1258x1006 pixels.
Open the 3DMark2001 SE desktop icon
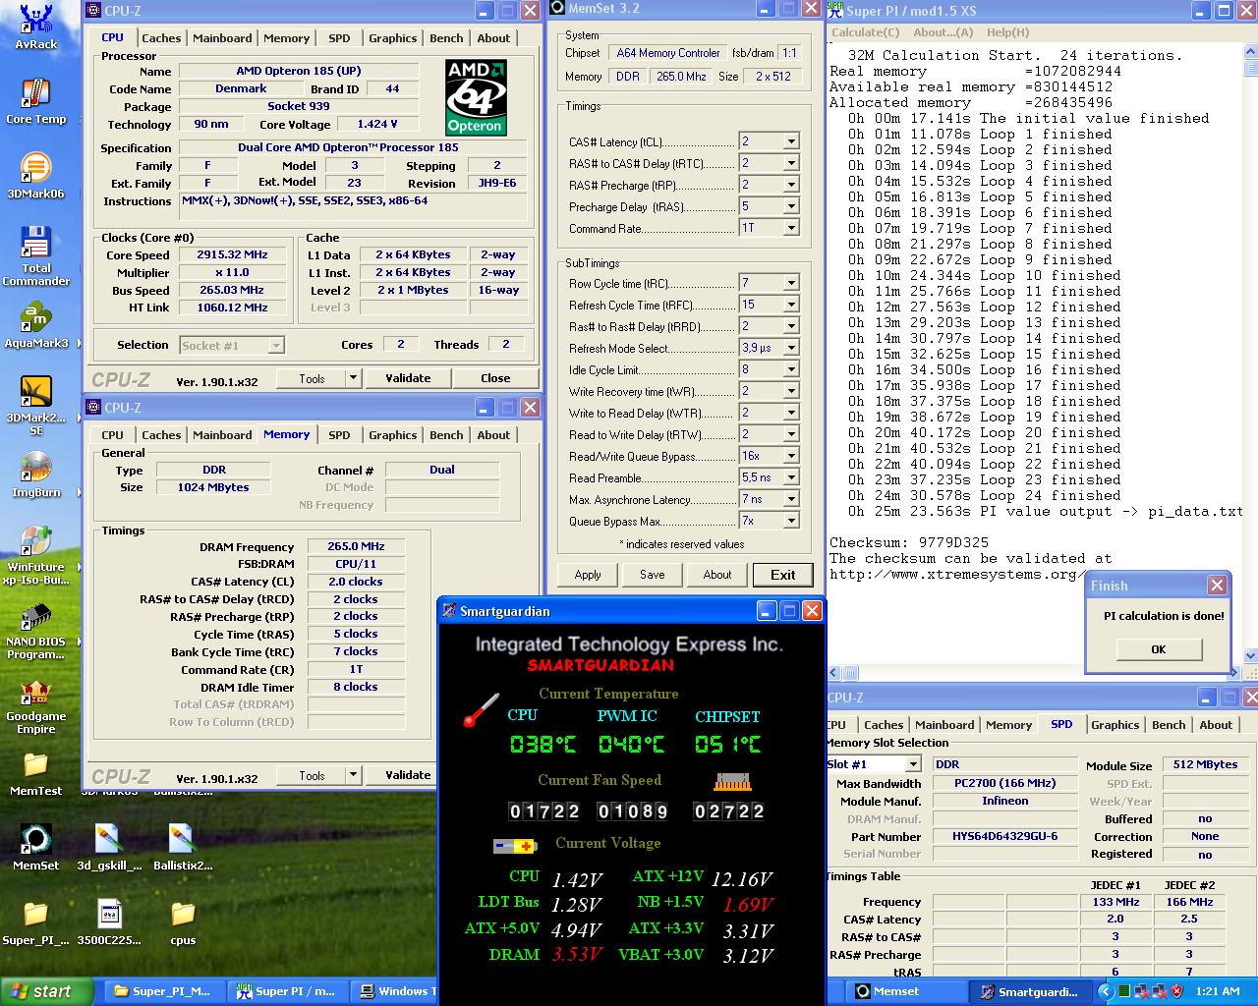36,405
